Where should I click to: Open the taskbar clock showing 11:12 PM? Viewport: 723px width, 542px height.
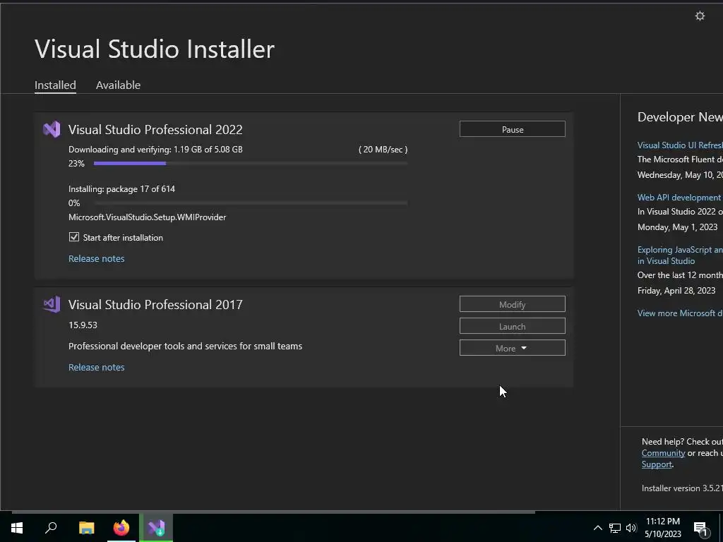pos(662,528)
